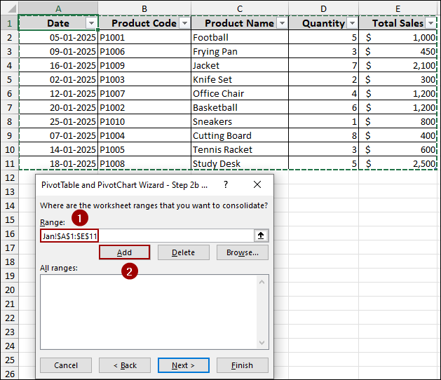Select column A header
This screenshot has height=380, width=441.
pyautogui.click(x=58, y=8)
